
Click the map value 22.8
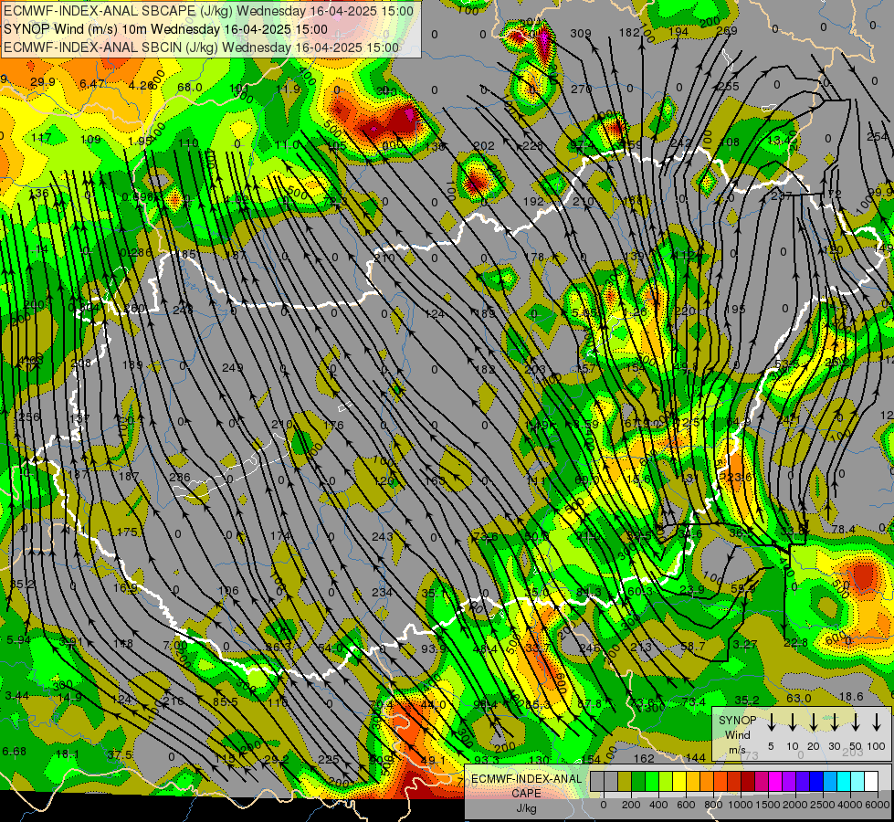795,642
